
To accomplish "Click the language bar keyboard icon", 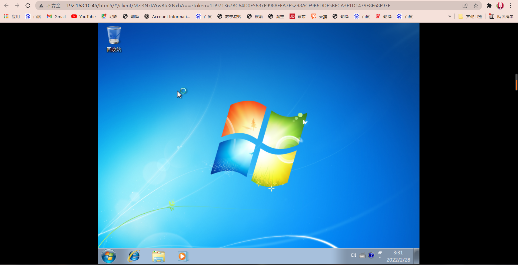I will click(x=362, y=256).
